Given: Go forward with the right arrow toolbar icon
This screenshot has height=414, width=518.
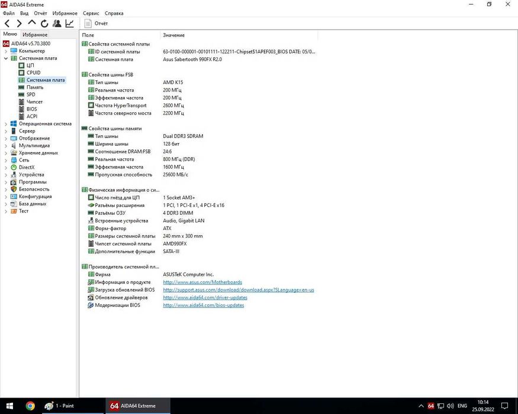Looking at the screenshot, I should pyautogui.click(x=19, y=24).
